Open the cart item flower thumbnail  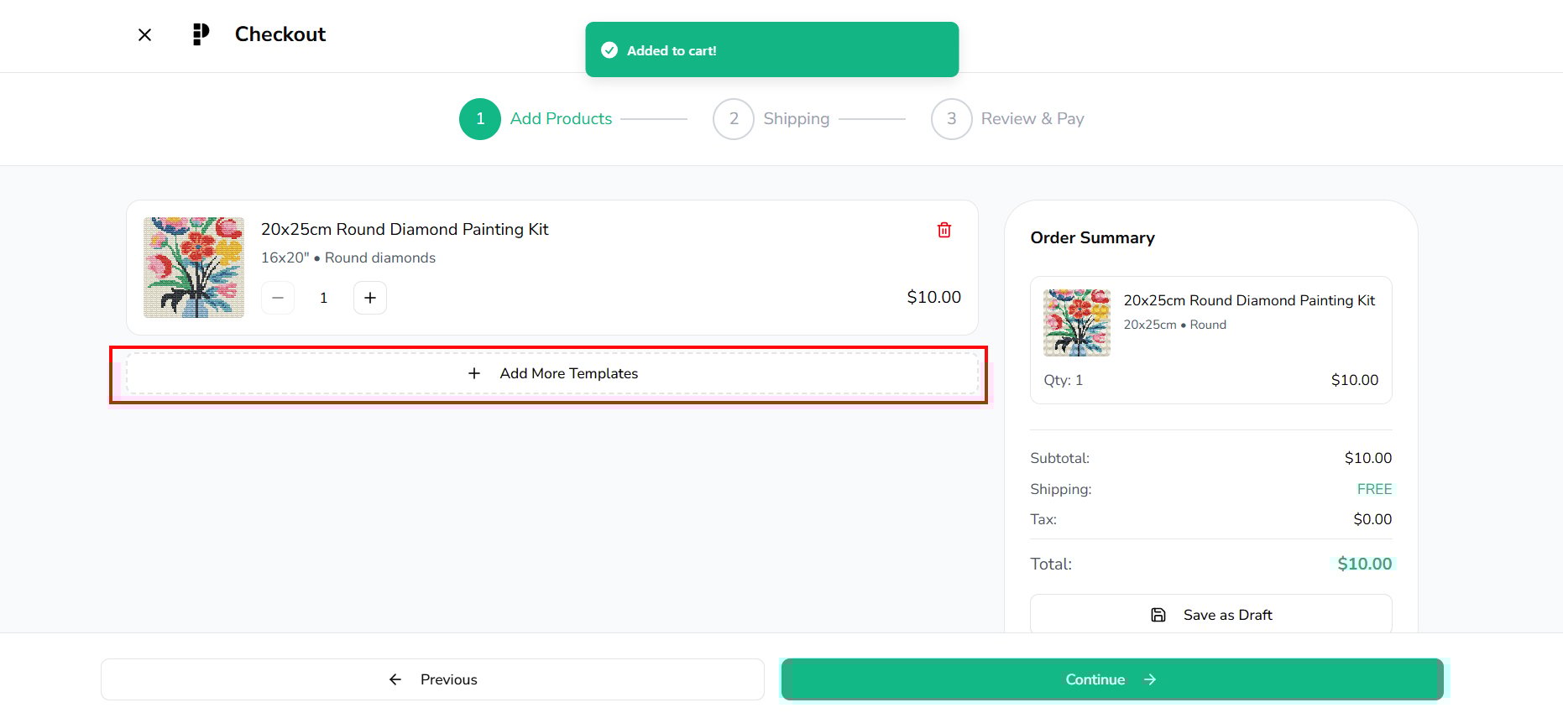194,268
